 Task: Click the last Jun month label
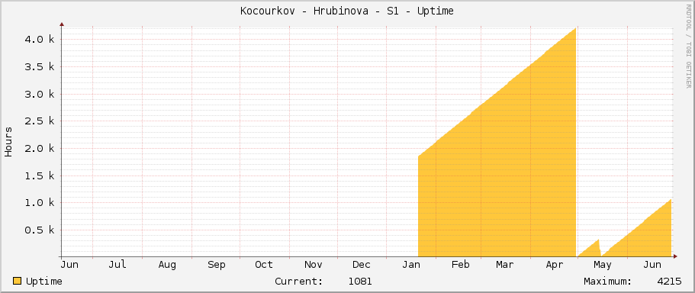[x=652, y=265]
